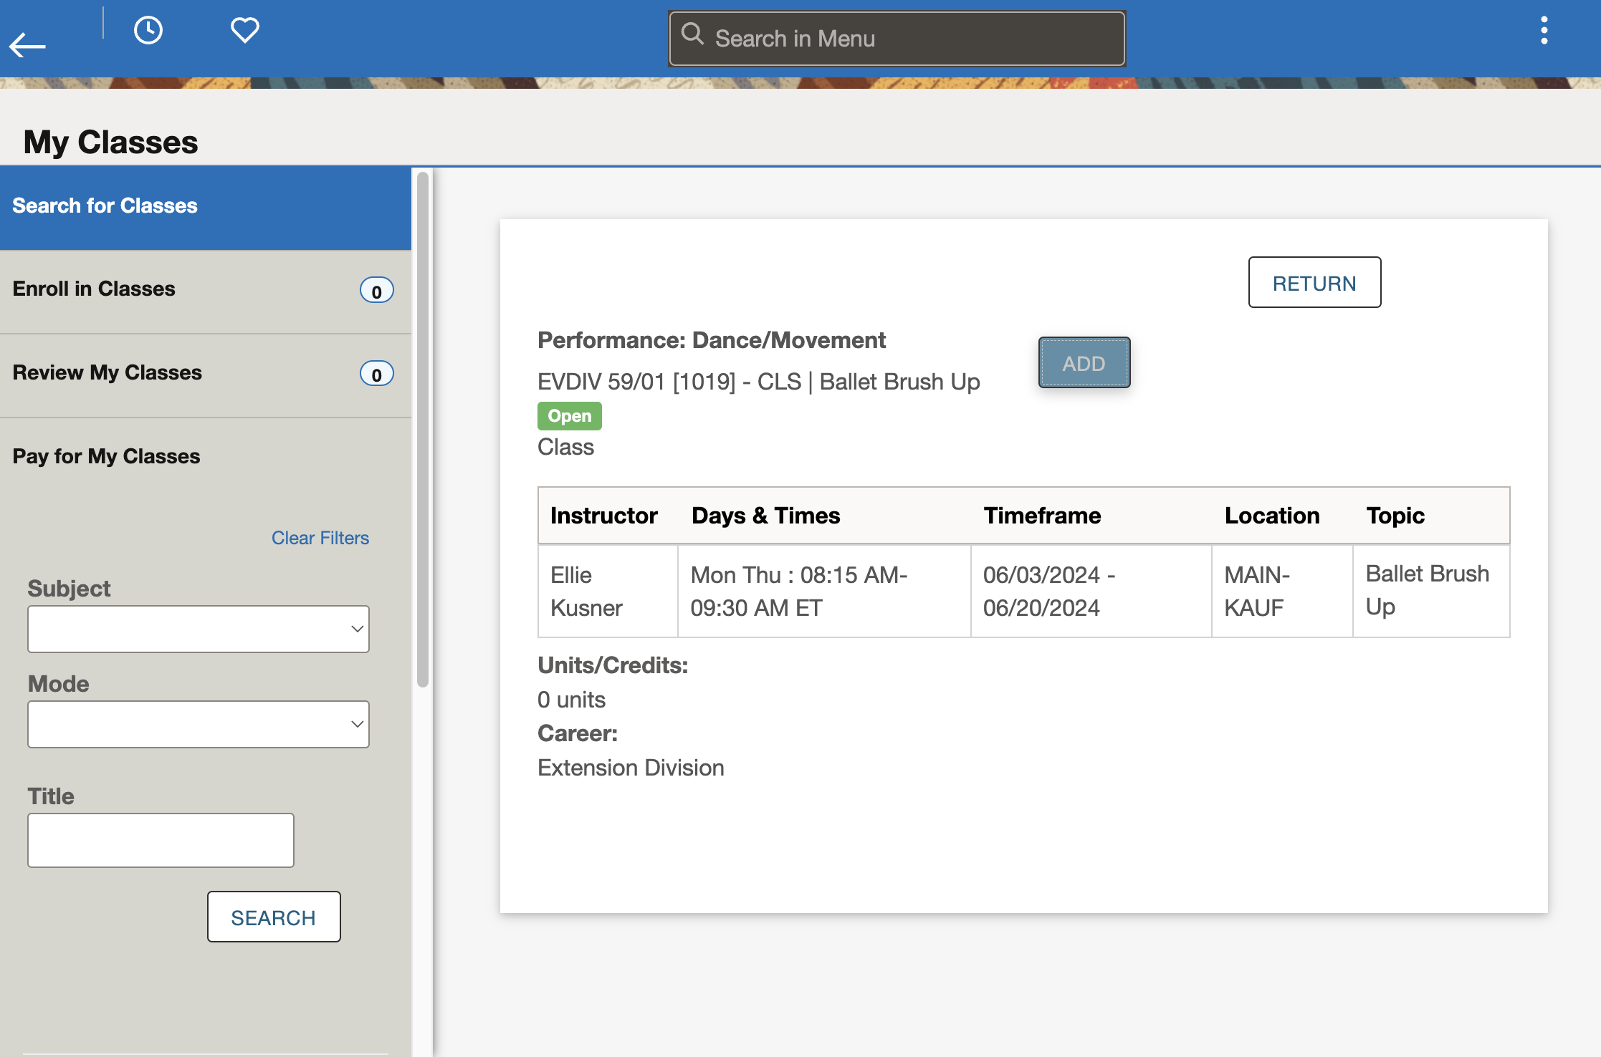Expand the Mode dropdown

pyautogui.click(x=199, y=725)
